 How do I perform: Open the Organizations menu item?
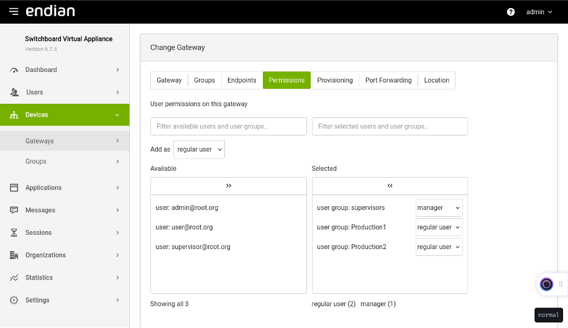(x=65, y=255)
